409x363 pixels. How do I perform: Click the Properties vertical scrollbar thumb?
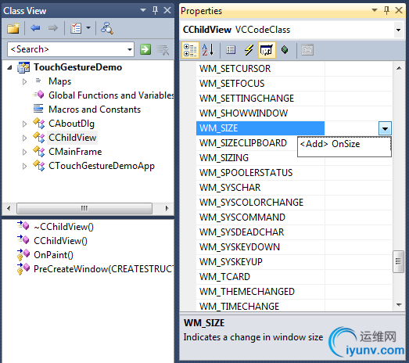(x=398, y=261)
